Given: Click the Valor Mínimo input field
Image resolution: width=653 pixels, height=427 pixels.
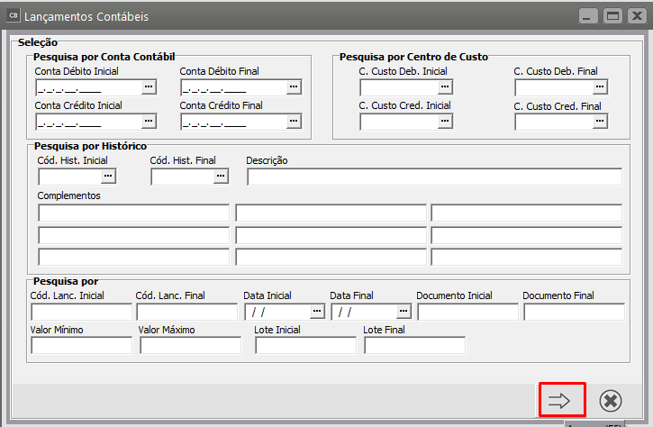Looking at the screenshot, I should tap(81, 345).
